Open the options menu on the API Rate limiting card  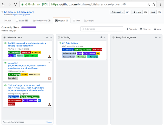pyautogui.click(x=103, y=43)
